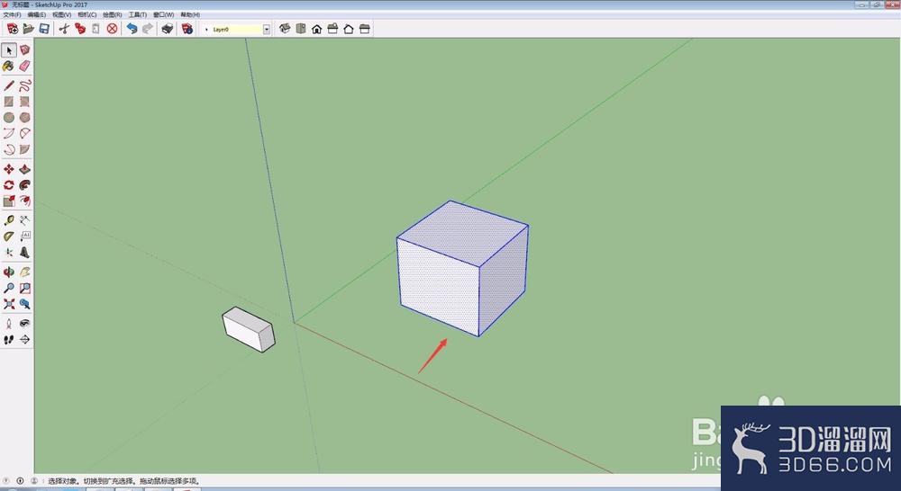The image size is (901, 491).
Task: Choose the Text label tool
Action: (x=24, y=237)
